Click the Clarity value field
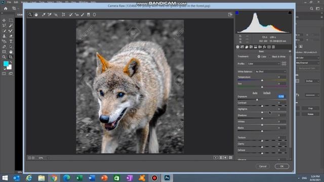This screenshot has width=324, height=182. coord(281,144)
